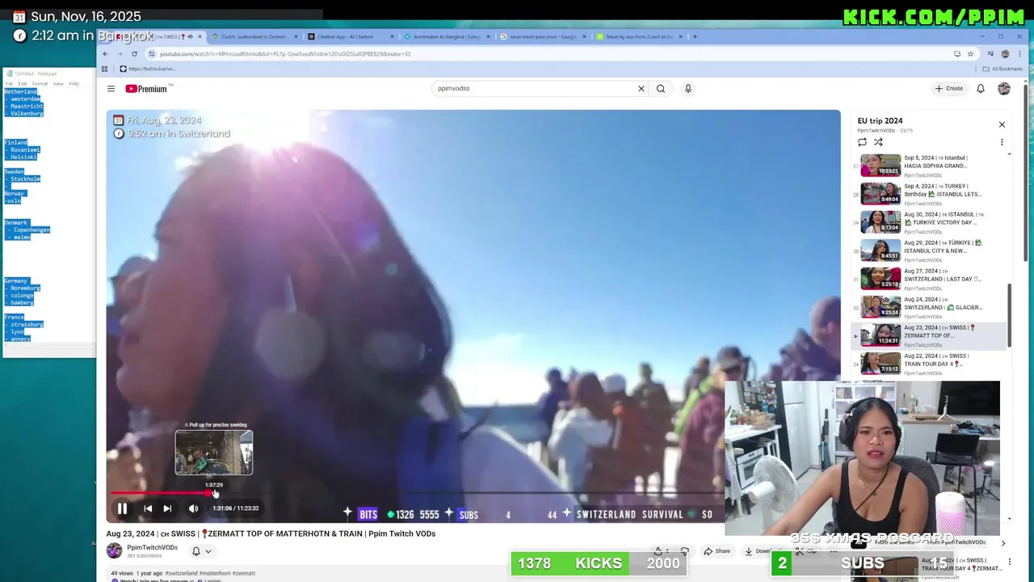Open Notepad Edit menu

click(23, 83)
